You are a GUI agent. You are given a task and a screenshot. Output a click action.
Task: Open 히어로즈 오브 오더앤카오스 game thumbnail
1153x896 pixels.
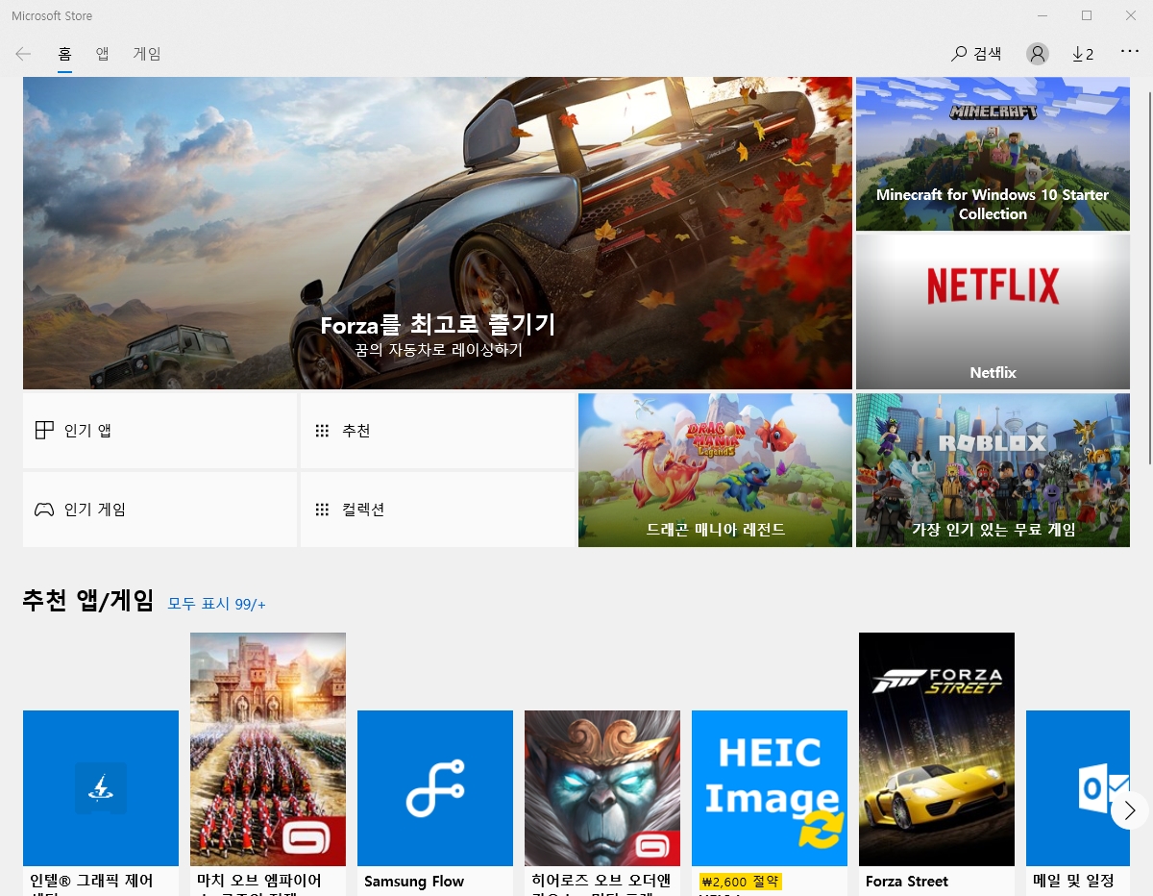click(x=602, y=788)
